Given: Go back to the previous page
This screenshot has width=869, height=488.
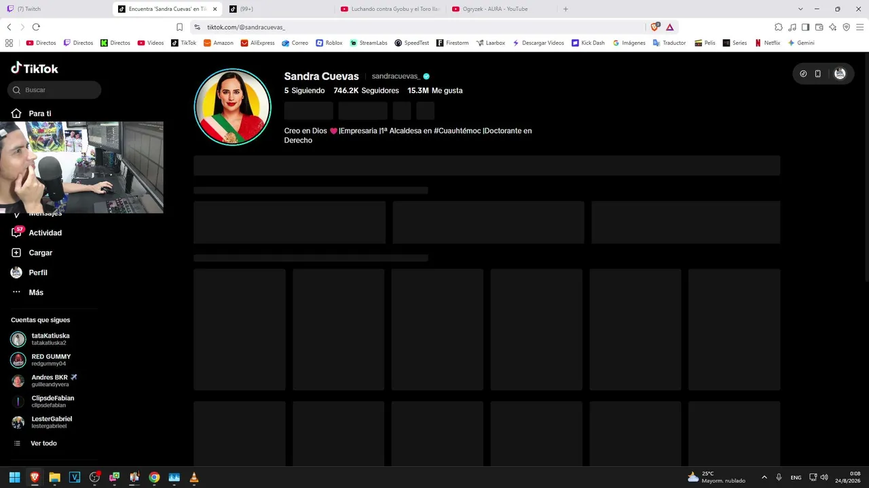Looking at the screenshot, I should [x=9, y=27].
